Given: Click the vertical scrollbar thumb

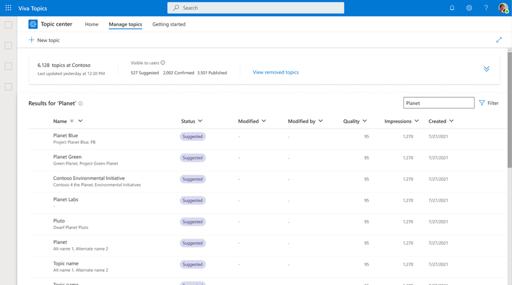Looking at the screenshot, I should (x=509, y=110).
